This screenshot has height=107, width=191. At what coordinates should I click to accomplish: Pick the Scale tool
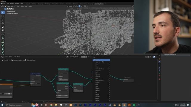(3, 27)
